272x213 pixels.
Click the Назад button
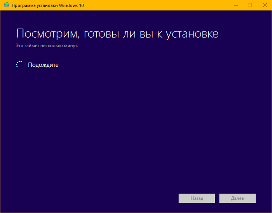coord(197,198)
